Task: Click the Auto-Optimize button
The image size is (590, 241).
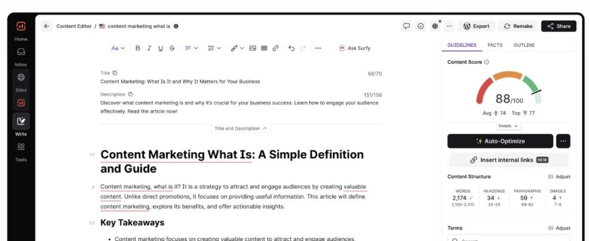Action: (500, 141)
